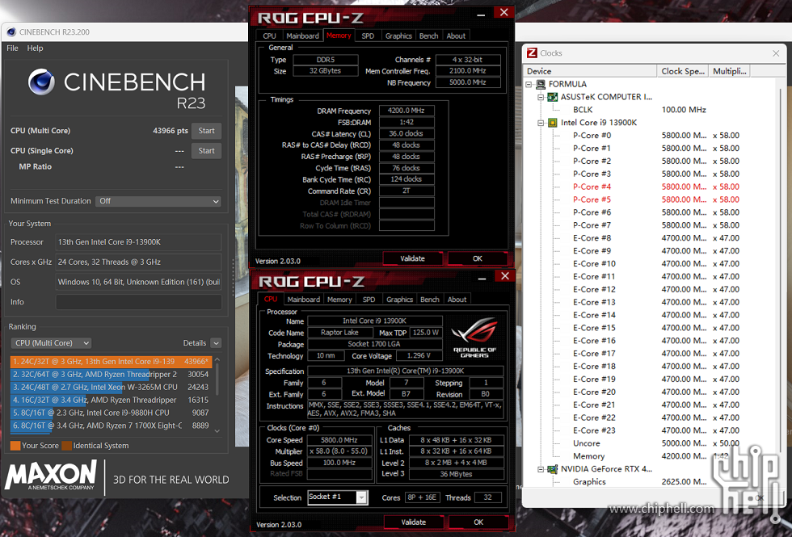Click OK in the Memory timings CPU-Z window

pyautogui.click(x=478, y=258)
